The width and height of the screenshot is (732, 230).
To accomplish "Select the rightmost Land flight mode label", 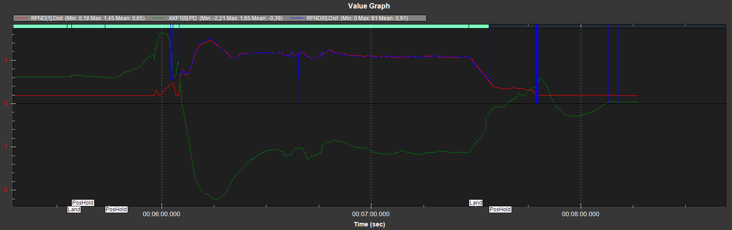I will pyautogui.click(x=476, y=203).
